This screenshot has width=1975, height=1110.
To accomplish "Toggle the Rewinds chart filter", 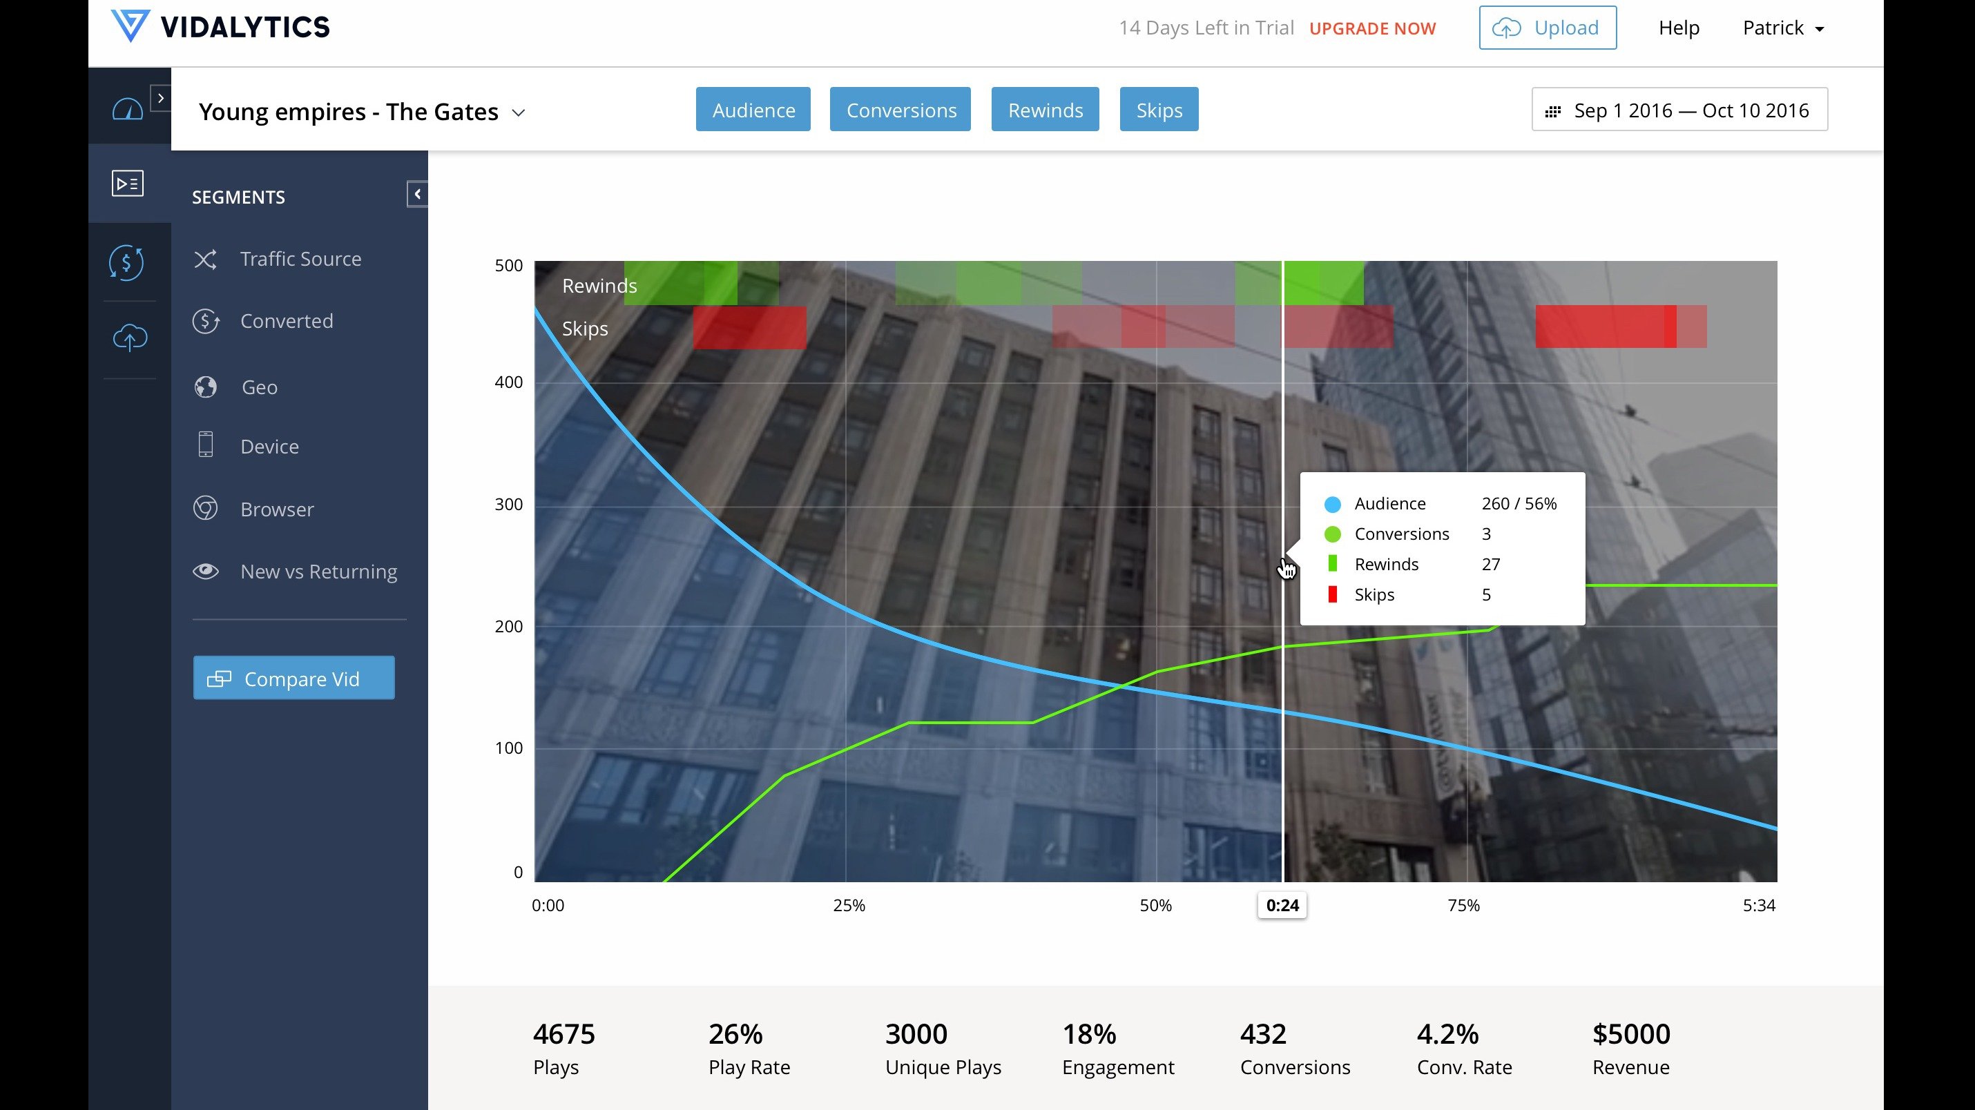I will 1044,110.
